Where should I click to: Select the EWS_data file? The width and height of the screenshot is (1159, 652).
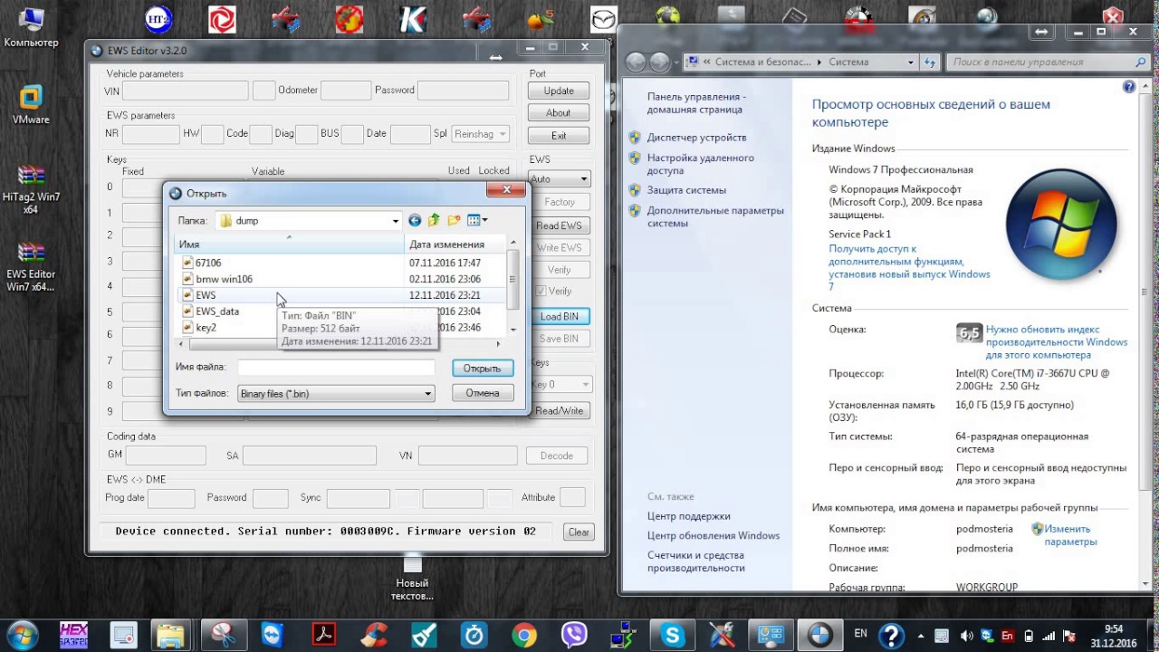(217, 312)
